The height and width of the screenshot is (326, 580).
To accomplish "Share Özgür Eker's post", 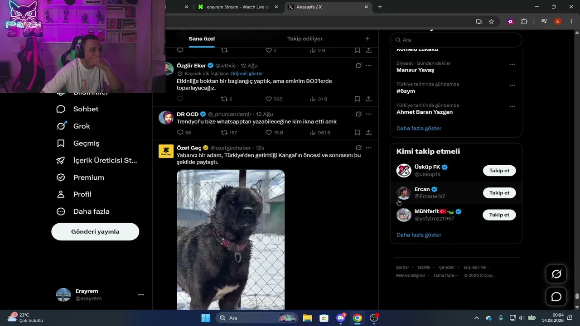I will 369,99.
